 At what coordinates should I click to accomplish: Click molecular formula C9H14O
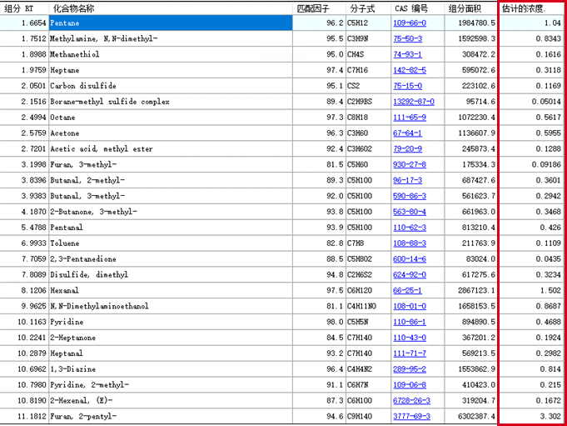[360, 417]
